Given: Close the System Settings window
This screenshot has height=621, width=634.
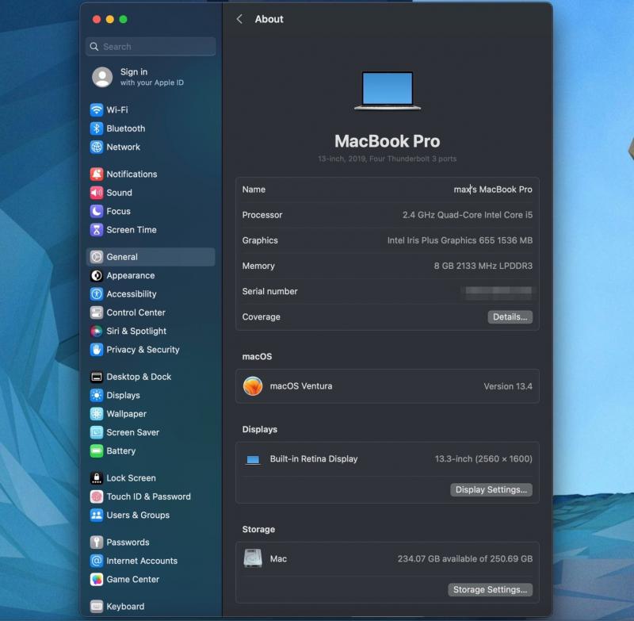Looking at the screenshot, I should coord(97,19).
